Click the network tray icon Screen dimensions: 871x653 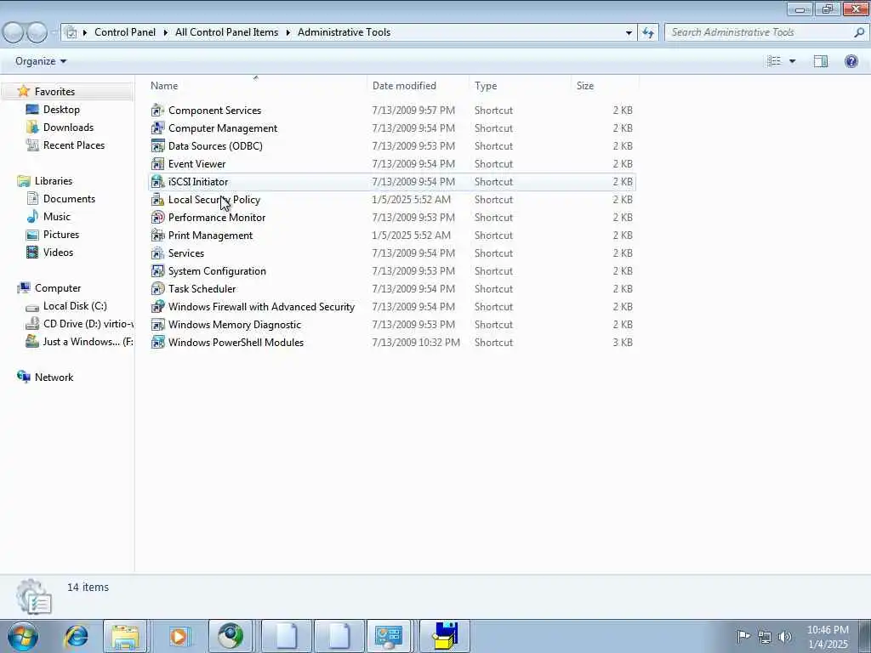pyautogui.click(x=765, y=637)
